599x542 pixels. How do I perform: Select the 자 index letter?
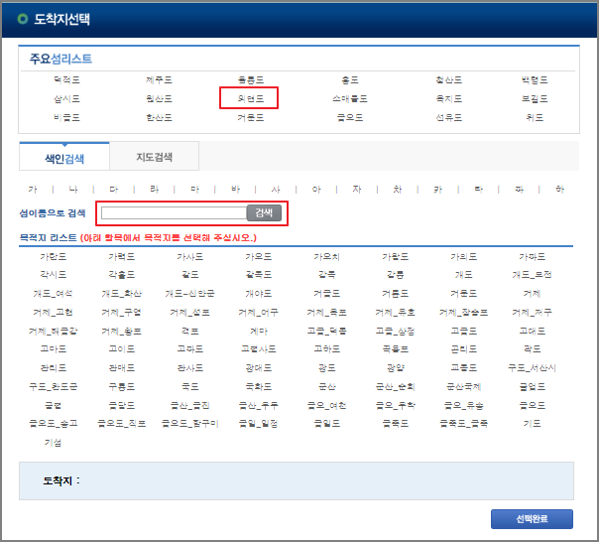point(357,189)
